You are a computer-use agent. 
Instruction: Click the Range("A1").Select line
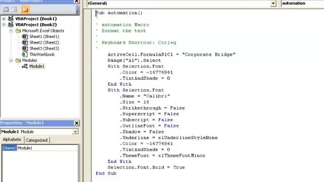134,61
